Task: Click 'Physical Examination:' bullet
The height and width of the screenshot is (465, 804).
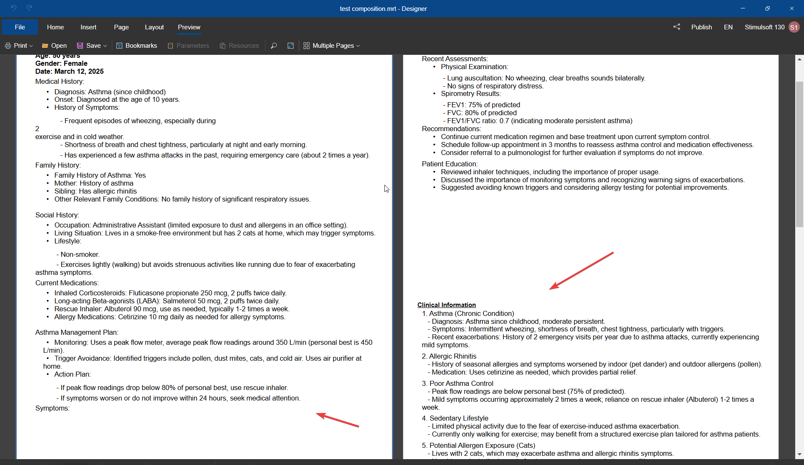Action: click(474, 67)
